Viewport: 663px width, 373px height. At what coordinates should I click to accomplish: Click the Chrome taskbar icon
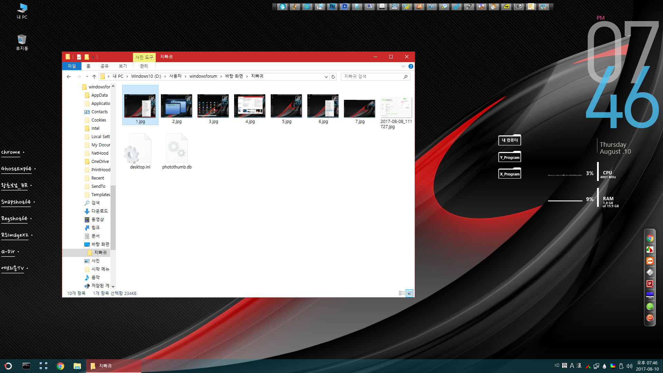[x=60, y=366]
